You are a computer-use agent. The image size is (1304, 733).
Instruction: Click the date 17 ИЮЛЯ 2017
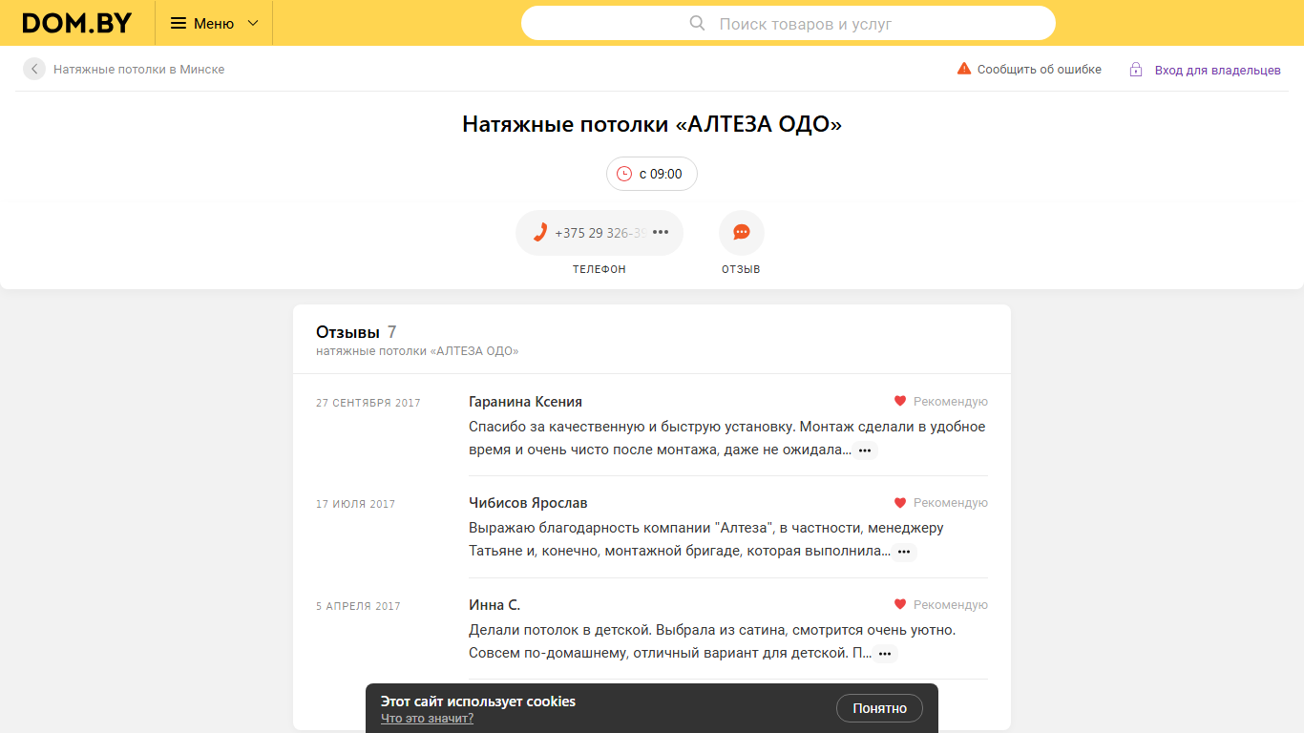click(355, 504)
